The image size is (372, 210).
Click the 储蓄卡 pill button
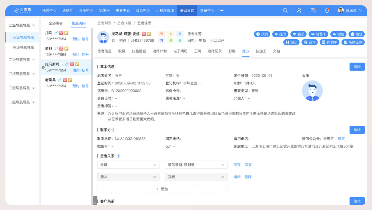[318, 34]
